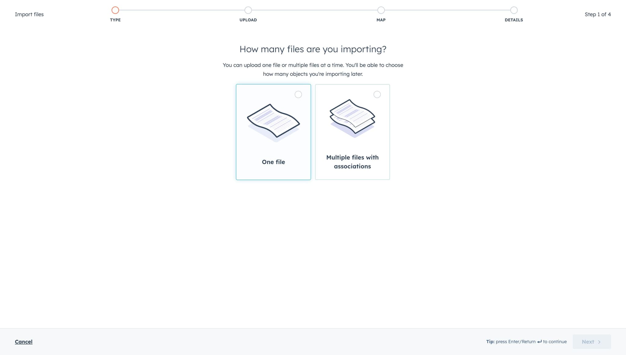Click the MAP step label
The image size is (626, 355).
[381, 20]
